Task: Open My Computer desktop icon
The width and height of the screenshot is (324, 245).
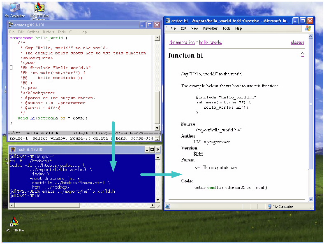Action: (14, 10)
